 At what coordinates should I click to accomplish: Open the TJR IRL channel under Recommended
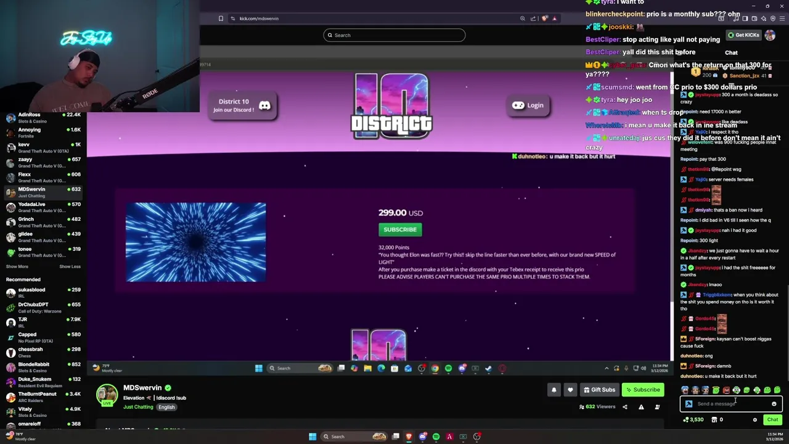coord(43,323)
